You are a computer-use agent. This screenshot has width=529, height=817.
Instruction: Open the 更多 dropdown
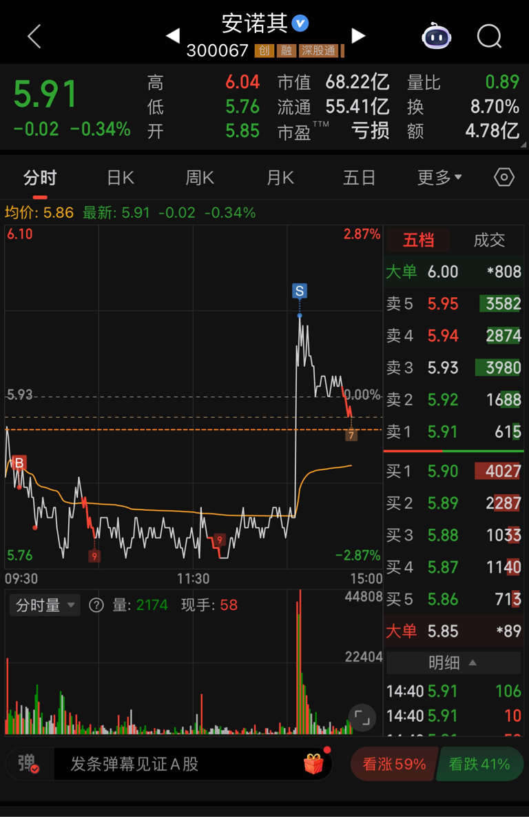pyautogui.click(x=439, y=178)
